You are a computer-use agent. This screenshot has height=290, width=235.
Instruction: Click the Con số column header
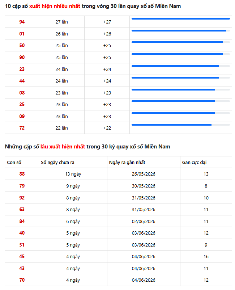click(14, 162)
